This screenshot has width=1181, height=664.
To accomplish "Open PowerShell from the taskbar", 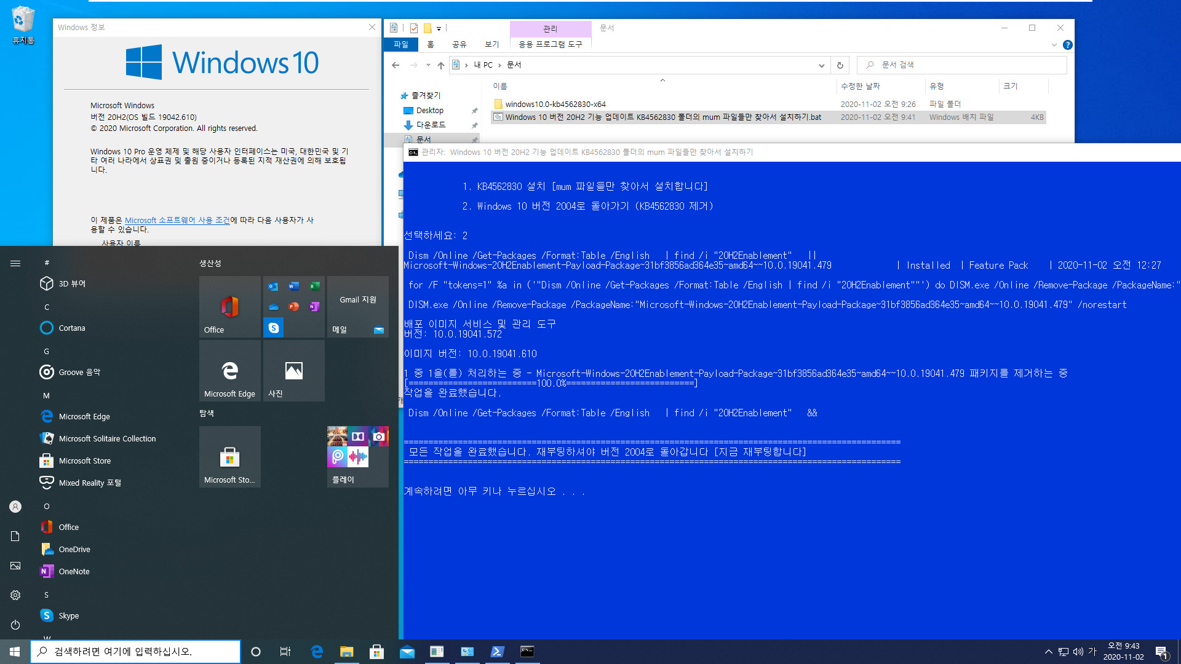I will tap(497, 652).
